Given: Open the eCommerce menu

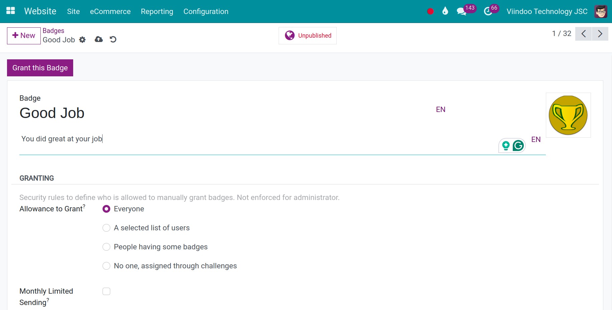Looking at the screenshot, I should pyautogui.click(x=110, y=11).
